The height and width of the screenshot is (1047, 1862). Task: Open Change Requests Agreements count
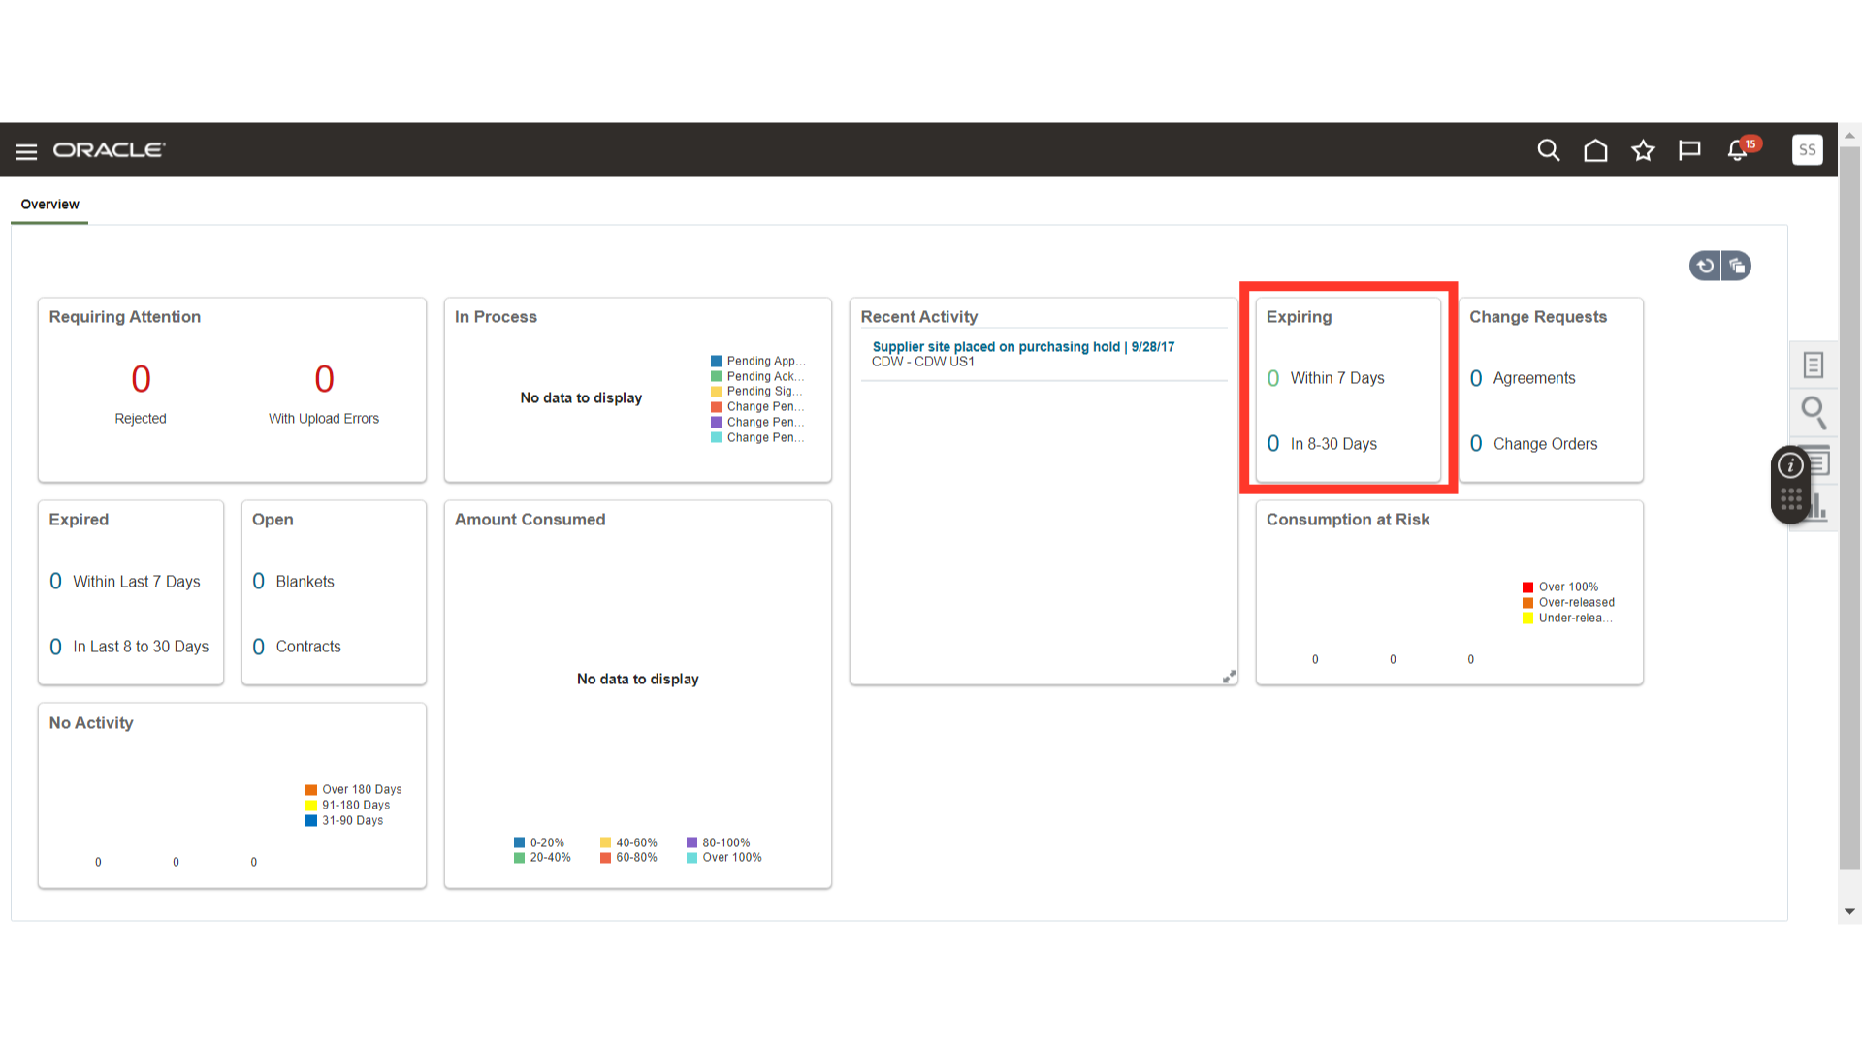(1476, 378)
